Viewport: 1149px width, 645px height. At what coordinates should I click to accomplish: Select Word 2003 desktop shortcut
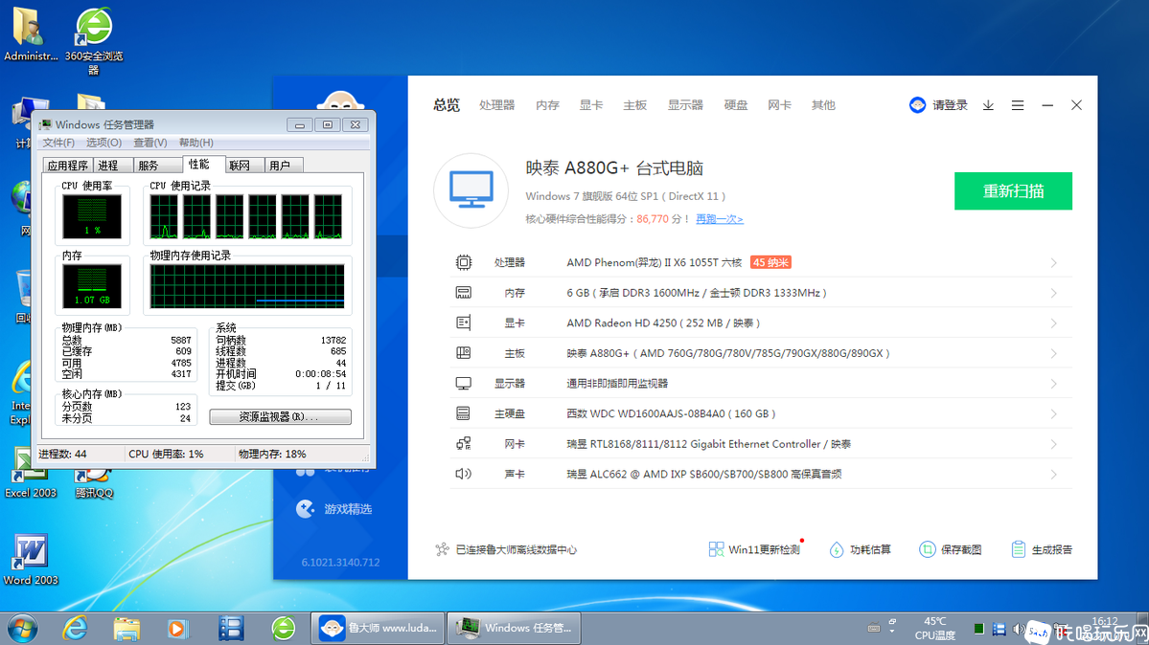click(x=30, y=560)
